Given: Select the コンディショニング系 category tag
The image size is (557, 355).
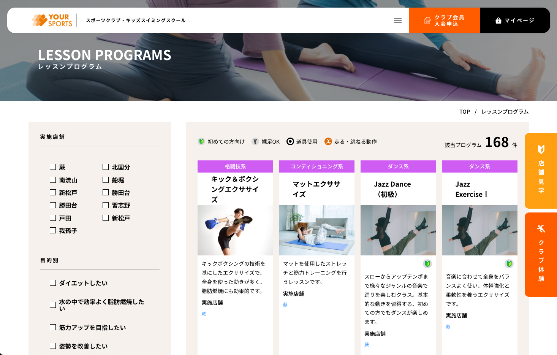Looking at the screenshot, I should [x=316, y=166].
